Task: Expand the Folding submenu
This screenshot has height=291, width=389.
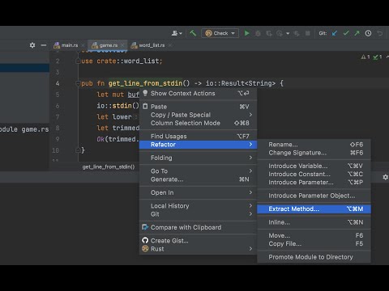Action: coord(198,158)
